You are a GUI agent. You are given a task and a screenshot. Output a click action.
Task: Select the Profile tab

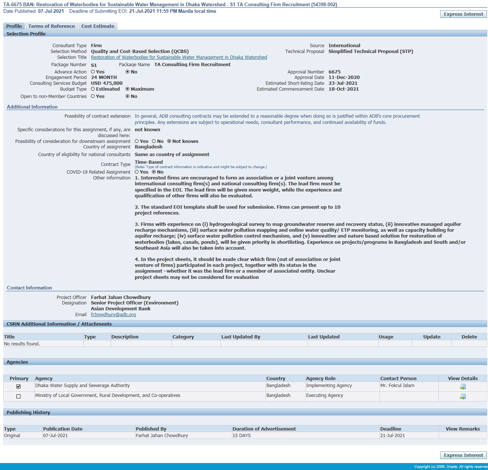tap(14, 26)
